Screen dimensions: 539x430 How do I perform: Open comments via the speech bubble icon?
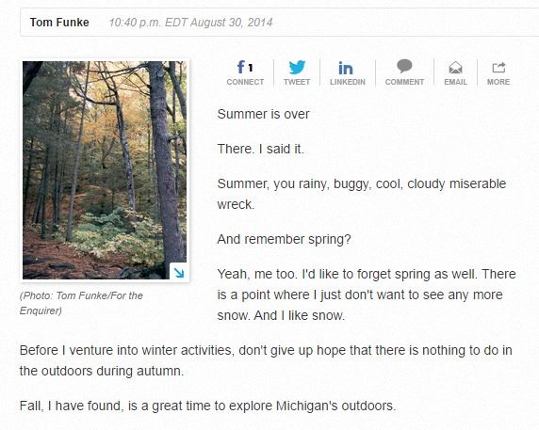[404, 66]
